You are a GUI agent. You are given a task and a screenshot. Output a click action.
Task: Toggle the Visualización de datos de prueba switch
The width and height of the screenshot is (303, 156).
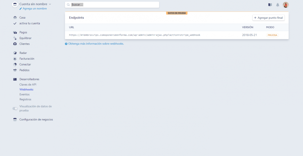point(15,109)
